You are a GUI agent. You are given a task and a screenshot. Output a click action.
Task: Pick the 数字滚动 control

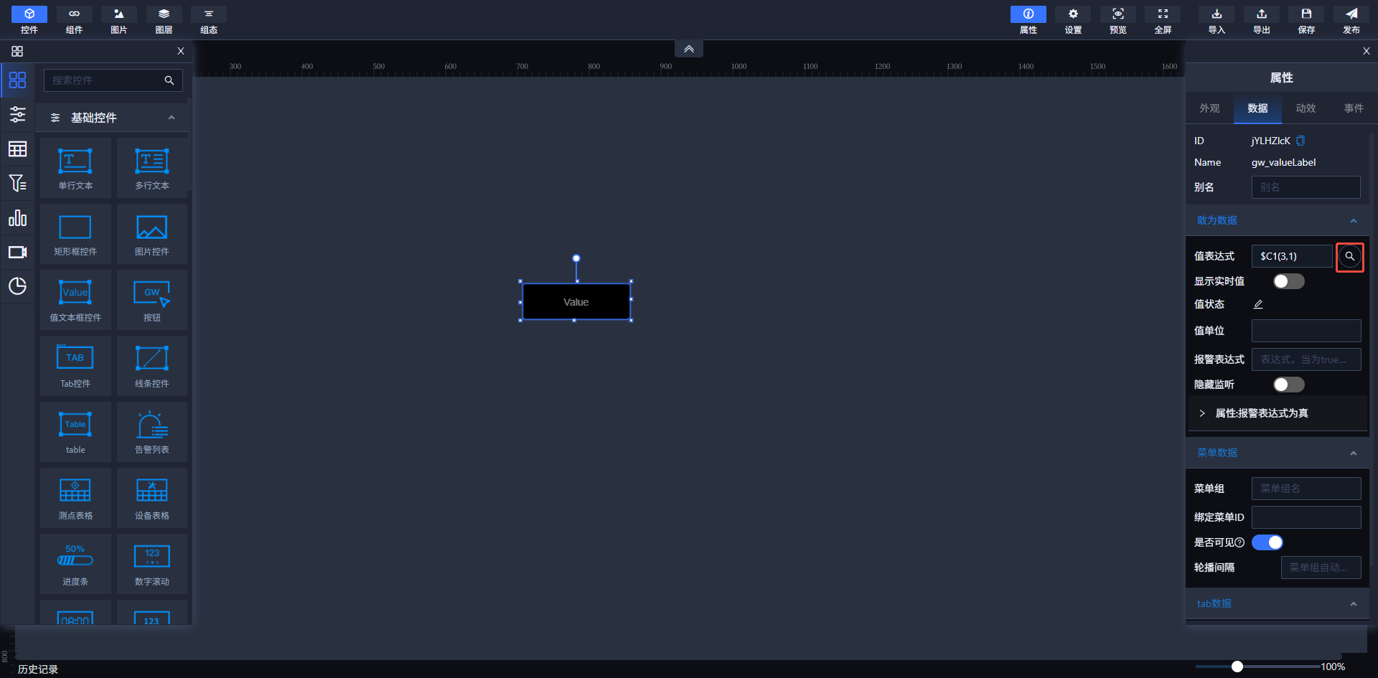(x=152, y=564)
